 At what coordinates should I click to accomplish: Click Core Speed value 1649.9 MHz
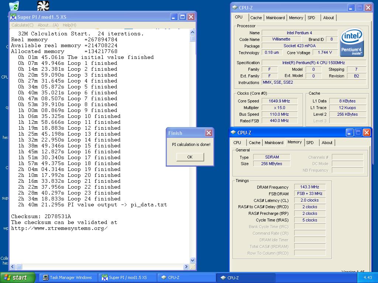click(x=279, y=101)
